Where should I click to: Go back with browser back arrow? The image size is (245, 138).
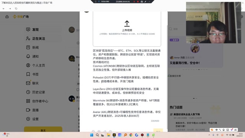coord(3,8)
